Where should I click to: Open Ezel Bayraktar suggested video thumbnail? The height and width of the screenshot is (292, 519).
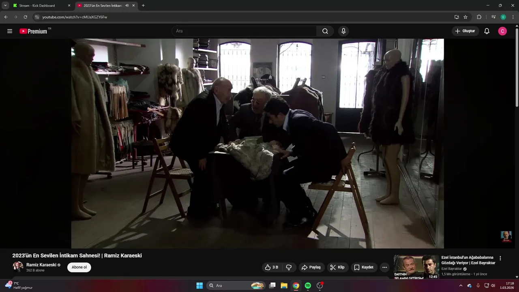[x=416, y=267]
